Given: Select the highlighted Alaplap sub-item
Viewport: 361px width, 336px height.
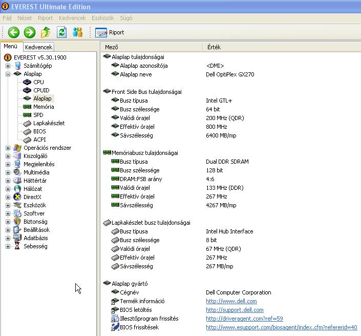Looking at the screenshot, I should 43,98.
